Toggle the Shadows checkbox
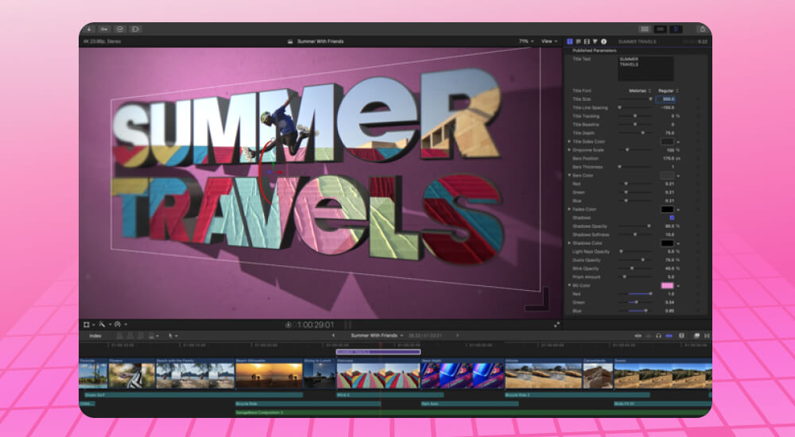This screenshot has height=437, width=795. (x=672, y=218)
